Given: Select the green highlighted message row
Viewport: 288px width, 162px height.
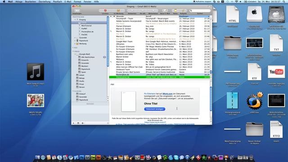Looking at the screenshot, I should pyautogui.click(x=159, y=77).
